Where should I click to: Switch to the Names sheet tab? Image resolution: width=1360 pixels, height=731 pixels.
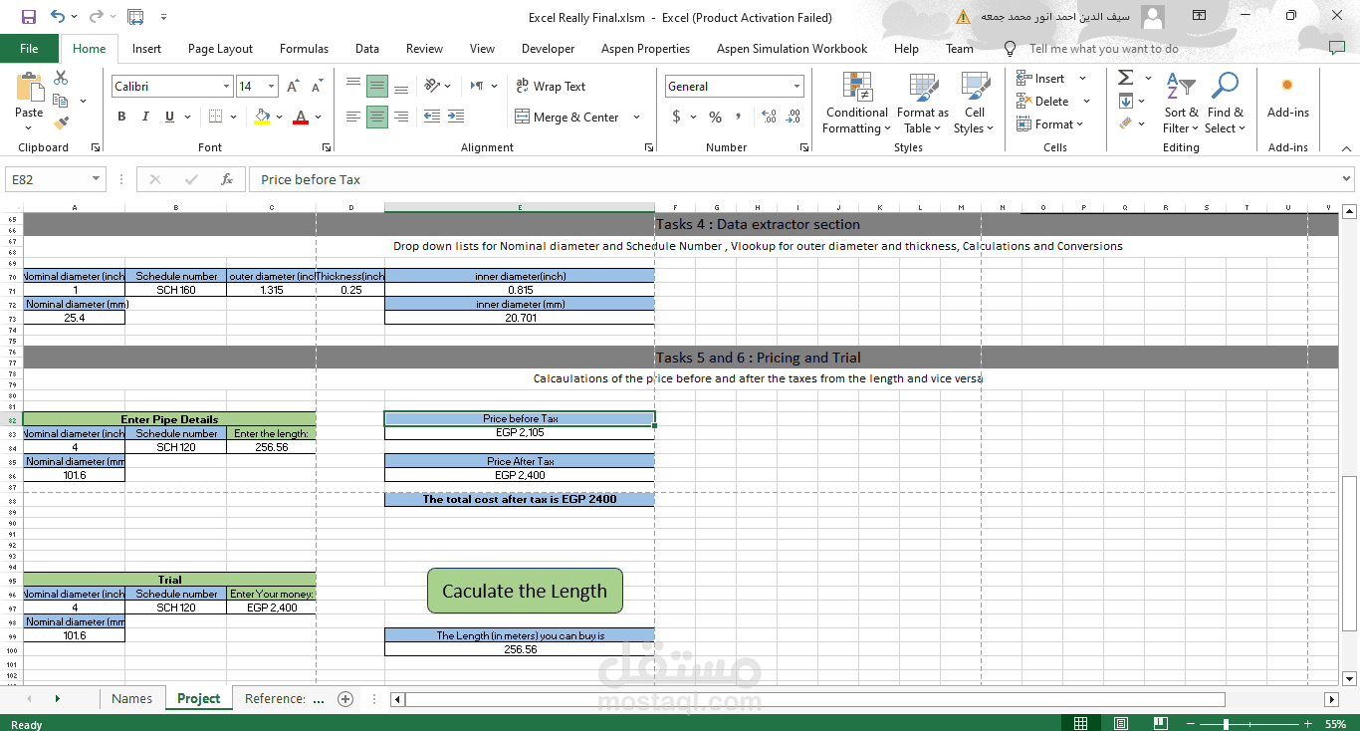[x=132, y=698]
